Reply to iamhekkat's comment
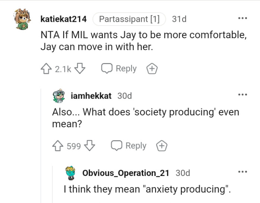This screenshot has height=203, width=260. (129, 146)
